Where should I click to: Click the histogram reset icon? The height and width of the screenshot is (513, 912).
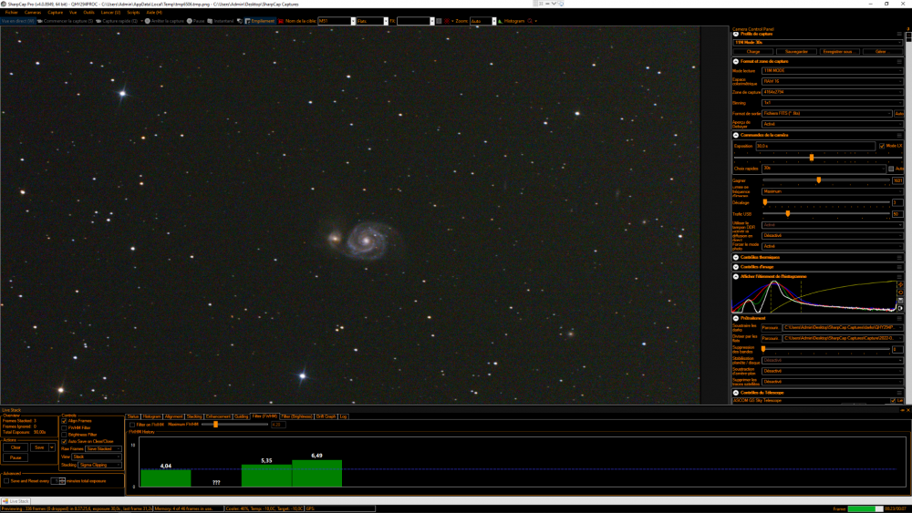click(900, 292)
